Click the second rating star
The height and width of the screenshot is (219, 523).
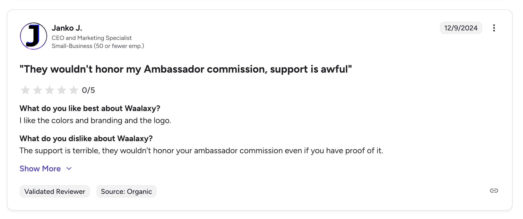click(x=38, y=90)
